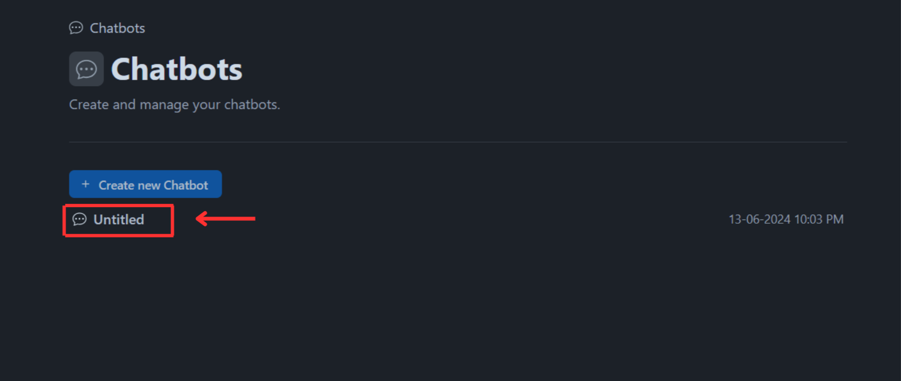Click the Chatbots page heading
The height and width of the screenshot is (381, 901).
(x=177, y=68)
